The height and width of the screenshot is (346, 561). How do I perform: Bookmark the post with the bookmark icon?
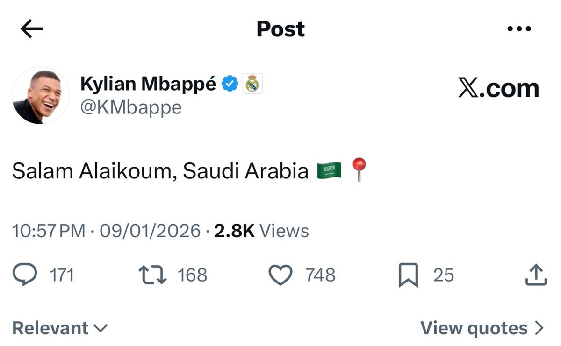[408, 275]
